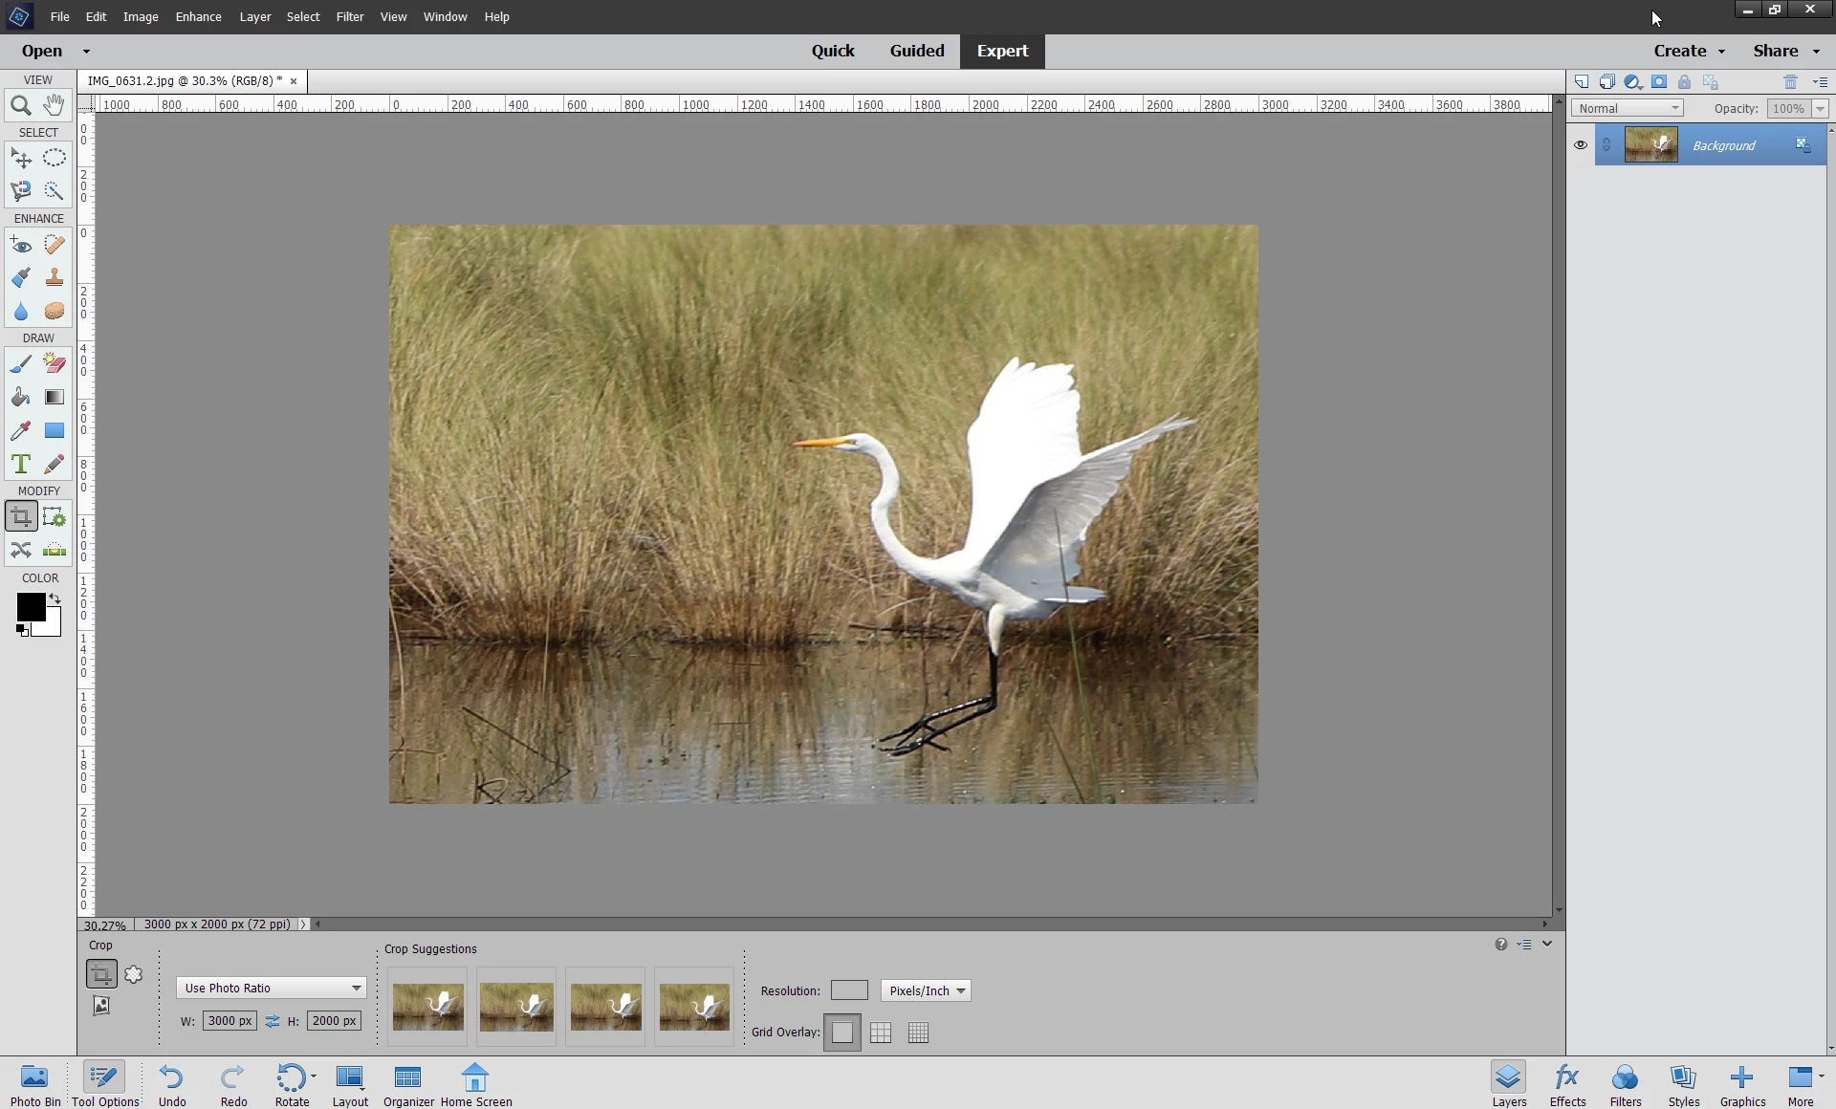Open the Normal blend mode dropdown
1836x1109 pixels.
tap(1628, 108)
